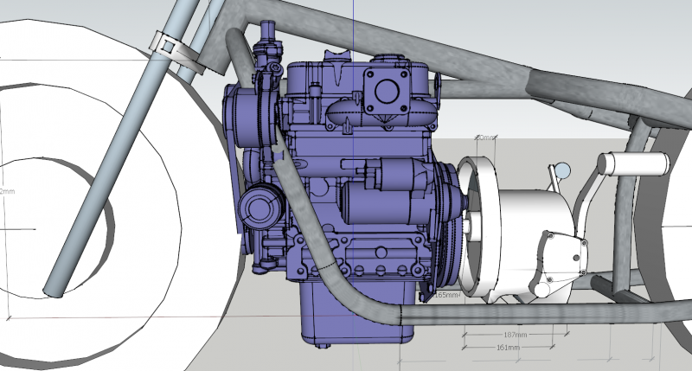Select the purple engine oil sump
692x371 pixels.
pos(357,313)
